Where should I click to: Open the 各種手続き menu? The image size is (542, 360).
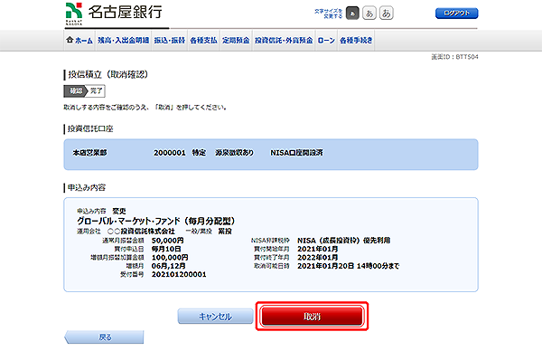[356, 41]
